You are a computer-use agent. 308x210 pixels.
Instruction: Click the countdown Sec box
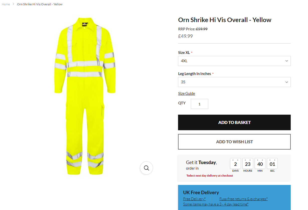click(272, 164)
